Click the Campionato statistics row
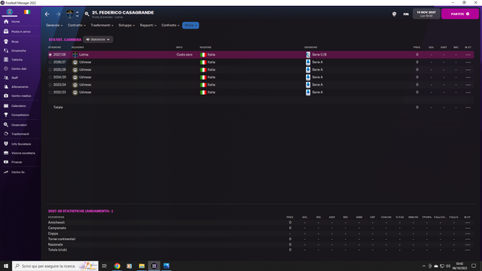 pyautogui.click(x=261, y=228)
